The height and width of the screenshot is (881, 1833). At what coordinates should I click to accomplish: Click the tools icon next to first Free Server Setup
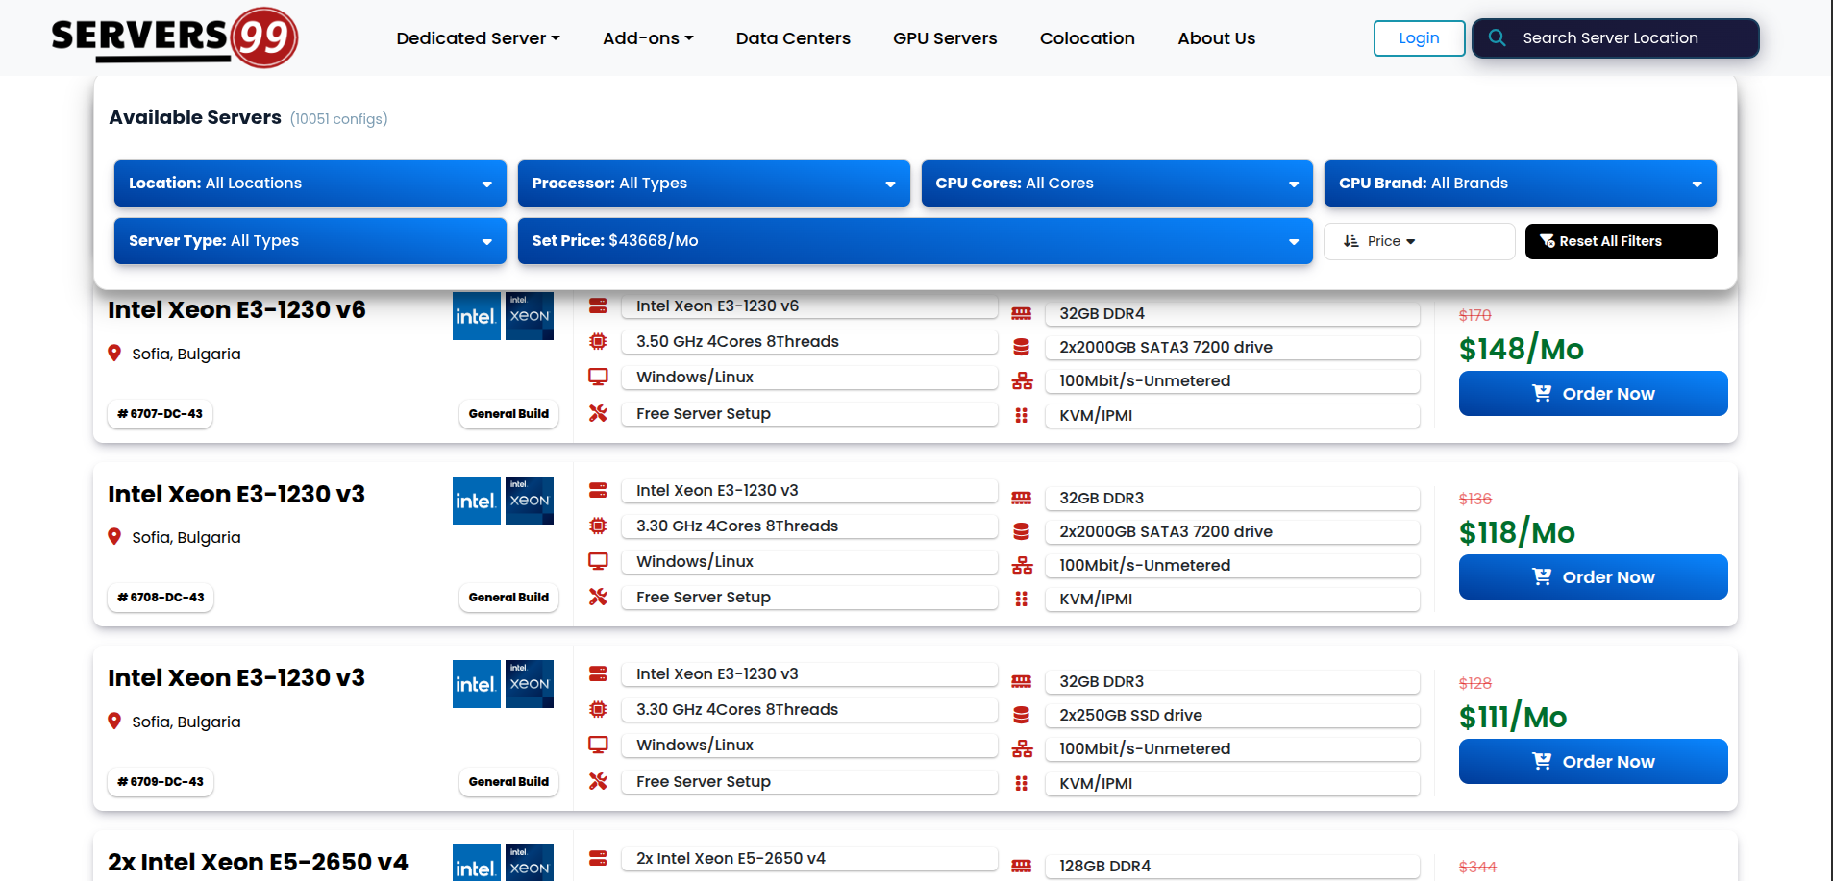tap(598, 413)
